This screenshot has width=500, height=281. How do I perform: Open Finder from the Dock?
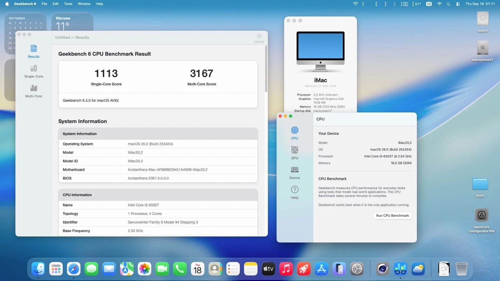[38, 269]
